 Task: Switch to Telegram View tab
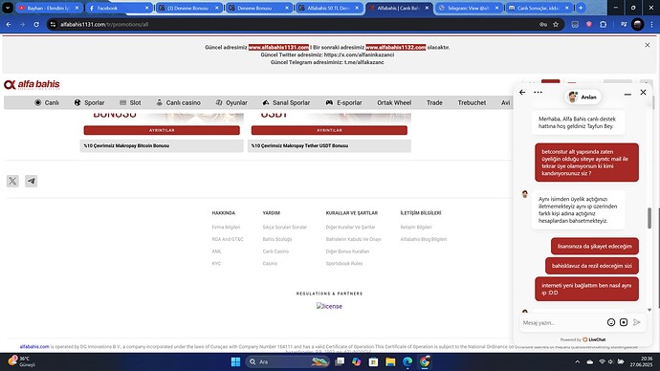[468, 8]
